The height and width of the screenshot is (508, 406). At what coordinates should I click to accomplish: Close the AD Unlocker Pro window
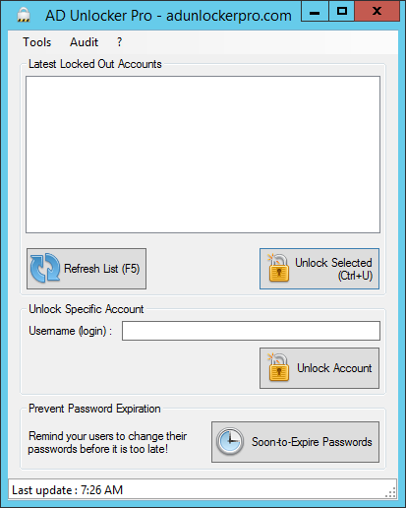377,12
